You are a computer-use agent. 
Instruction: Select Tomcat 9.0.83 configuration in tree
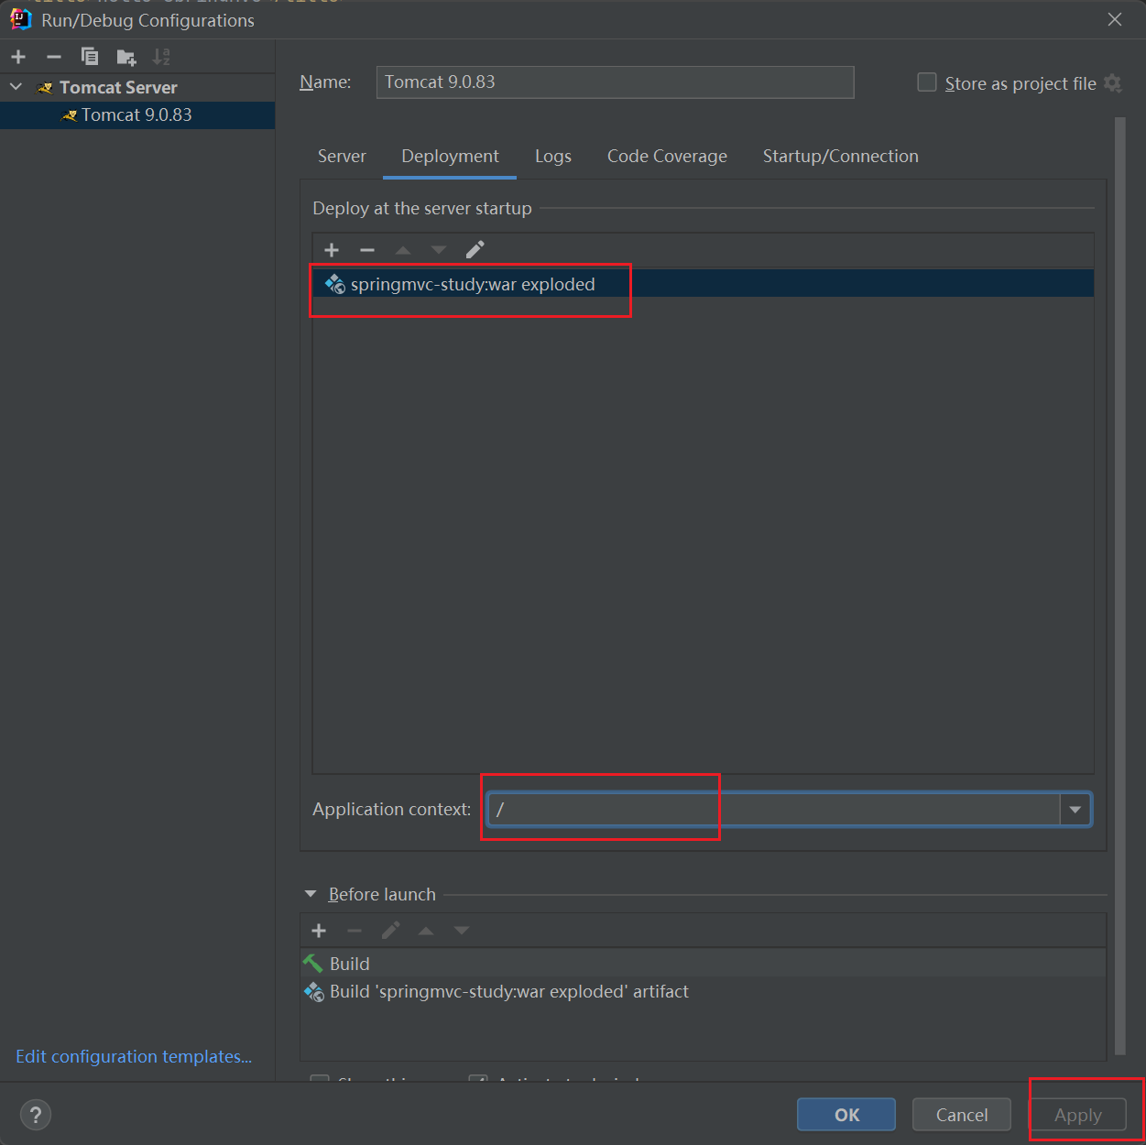(x=136, y=115)
